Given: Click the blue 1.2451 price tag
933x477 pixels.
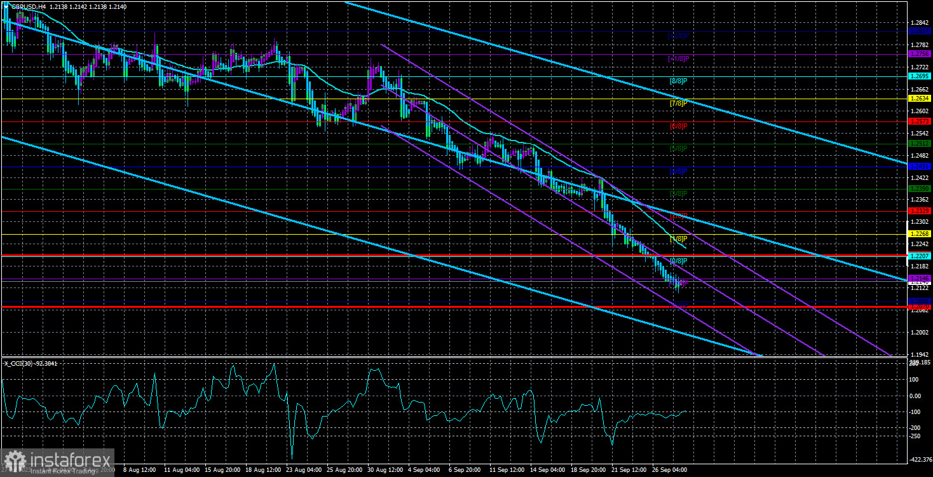Looking at the screenshot, I should pos(920,167).
